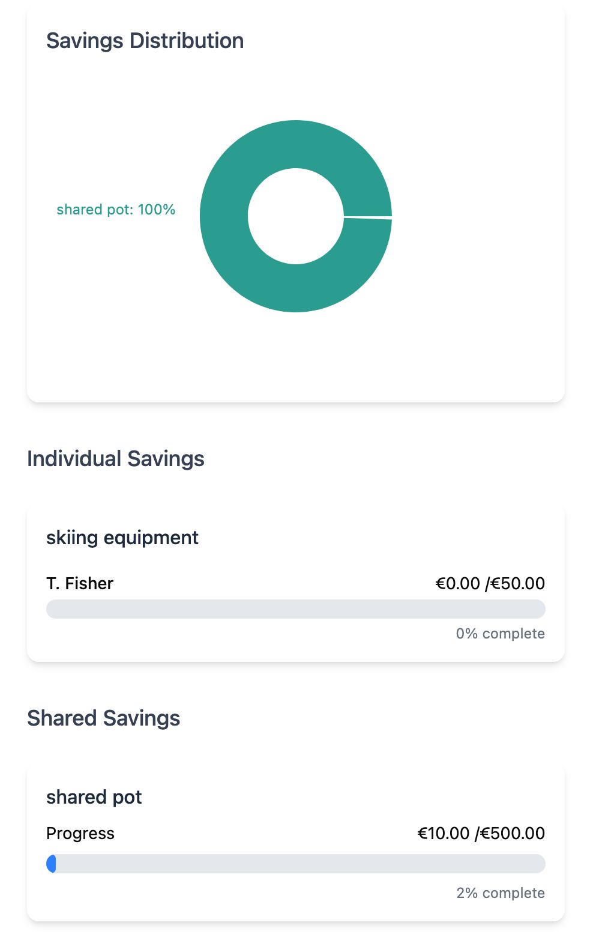This screenshot has height=937, width=611.
Task: Click the '0% complete' text
Action: click(500, 634)
